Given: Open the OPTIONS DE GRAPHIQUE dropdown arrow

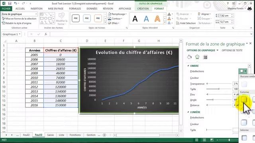Looking at the screenshot, I should click(x=218, y=50).
